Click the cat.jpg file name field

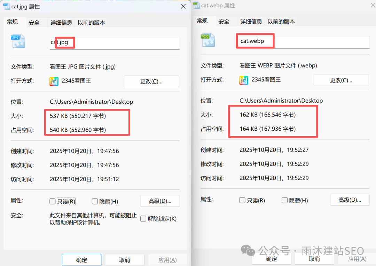[x=115, y=43]
